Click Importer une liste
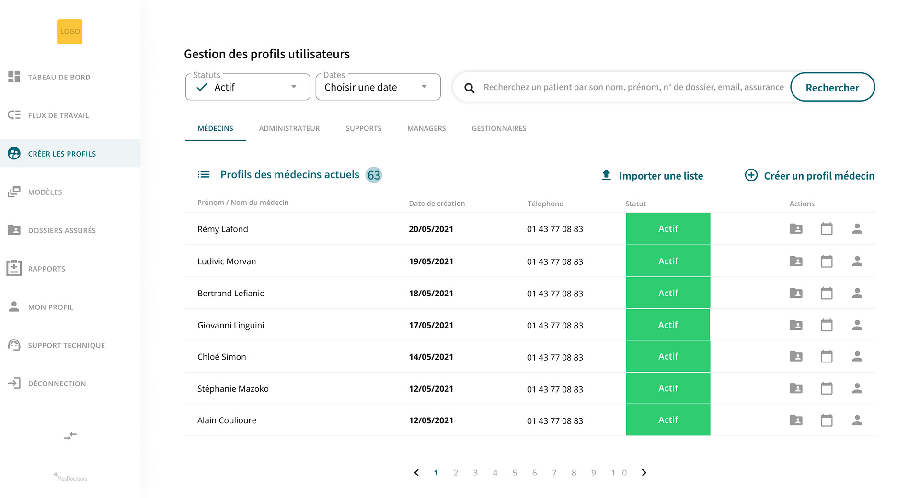This screenshot has width=920, height=498. [652, 176]
